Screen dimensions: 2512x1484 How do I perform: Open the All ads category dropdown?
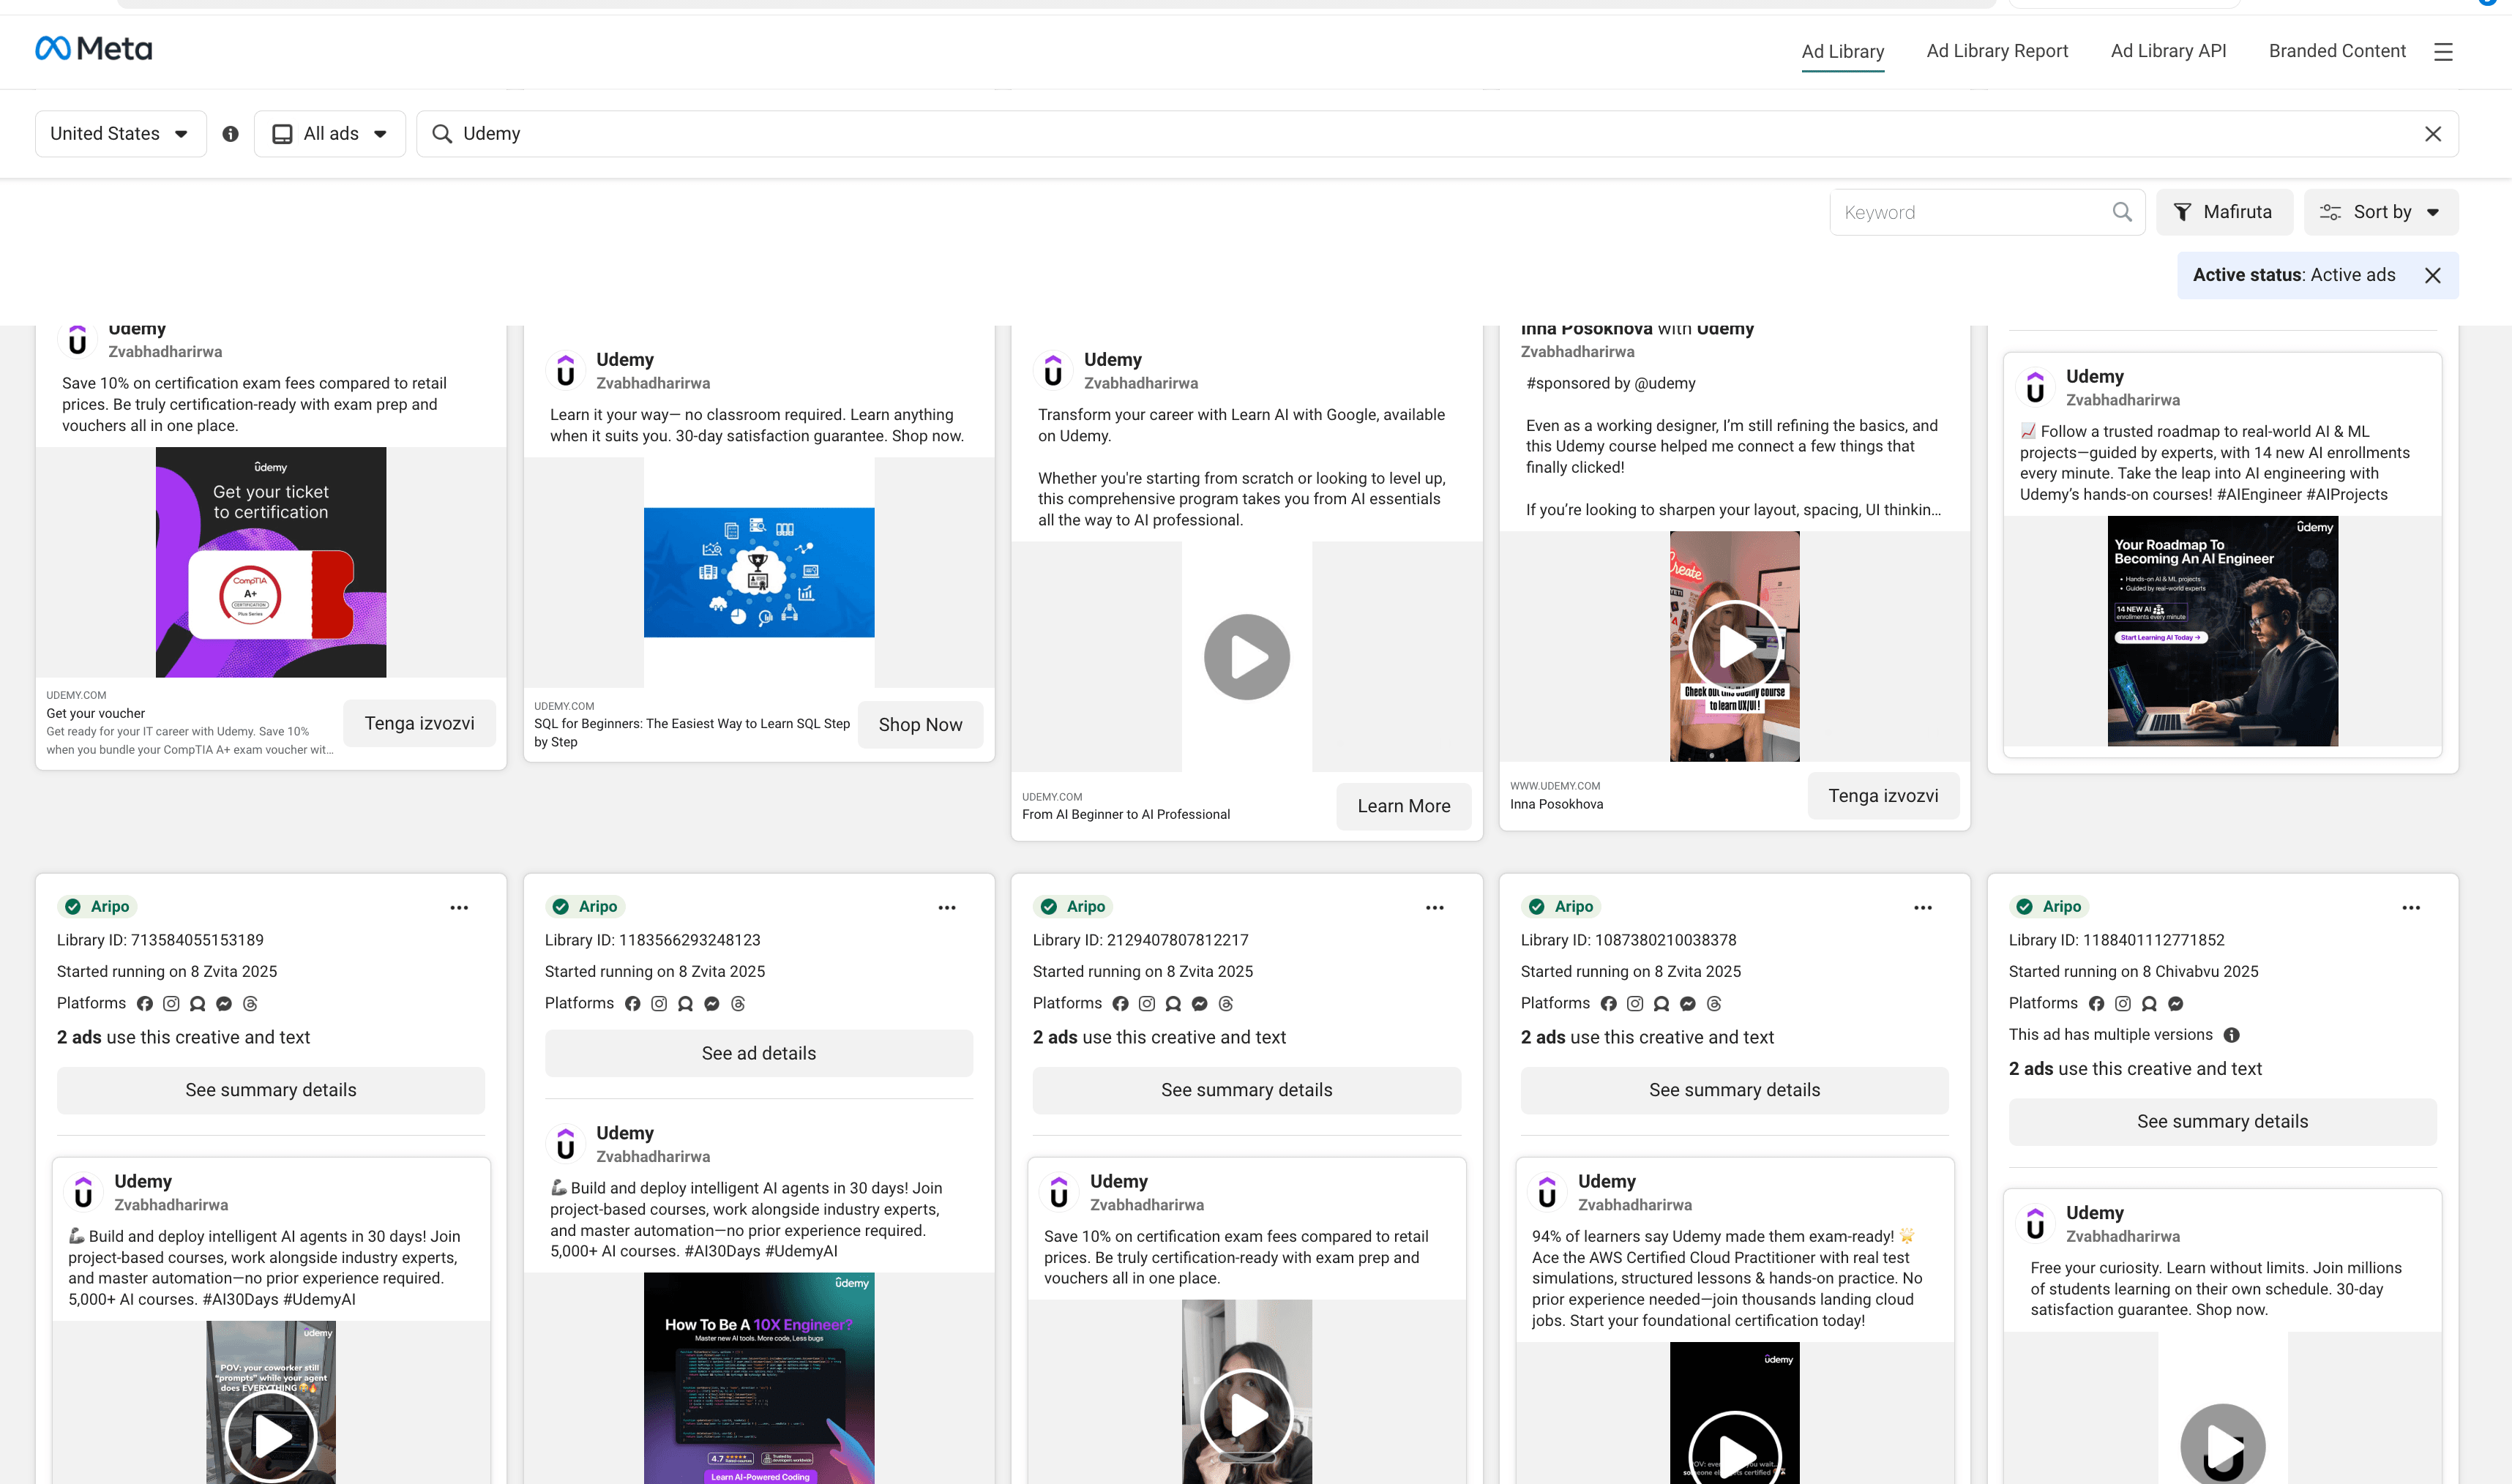[330, 134]
